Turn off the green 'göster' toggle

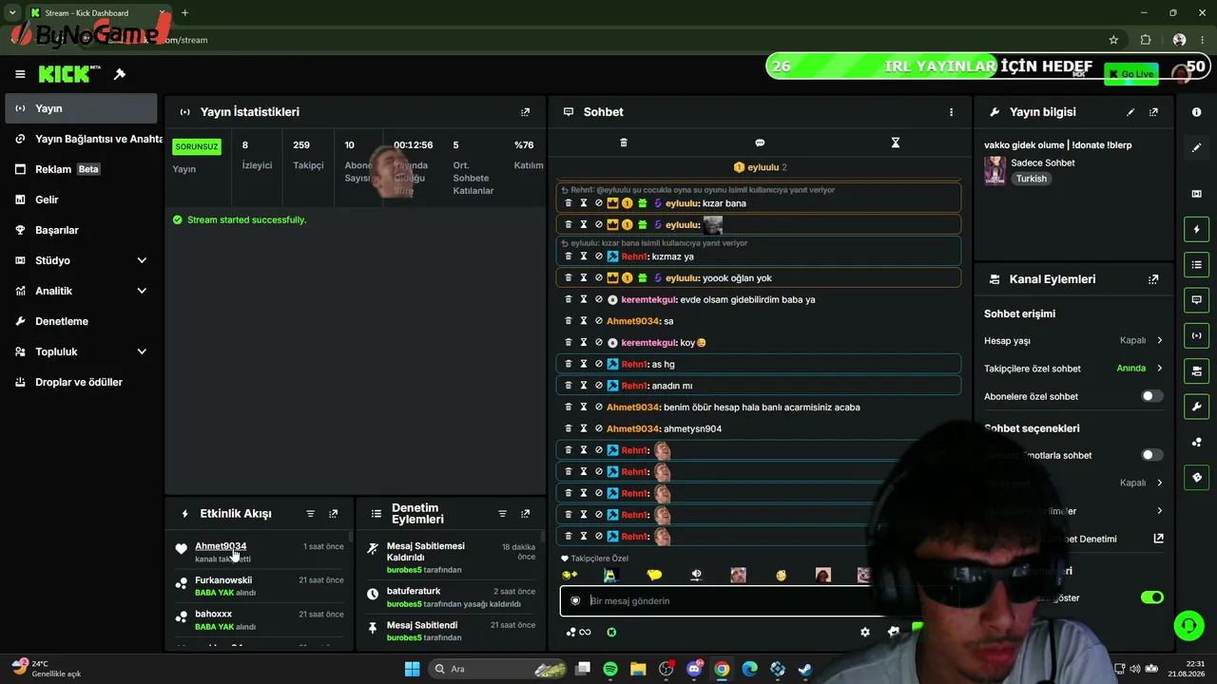[x=1151, y=598]
